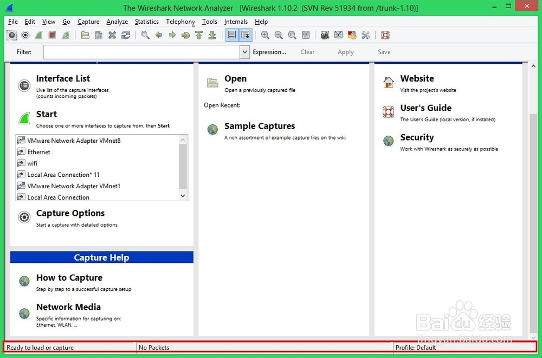
Task: Open the Help menu
Action: pyautogui.click(x=261, y=22)
